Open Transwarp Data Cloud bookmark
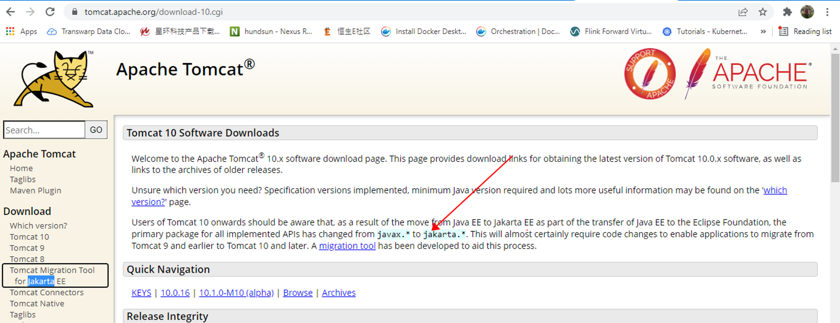This screenshot has width=840, height=323. [89, 32]
